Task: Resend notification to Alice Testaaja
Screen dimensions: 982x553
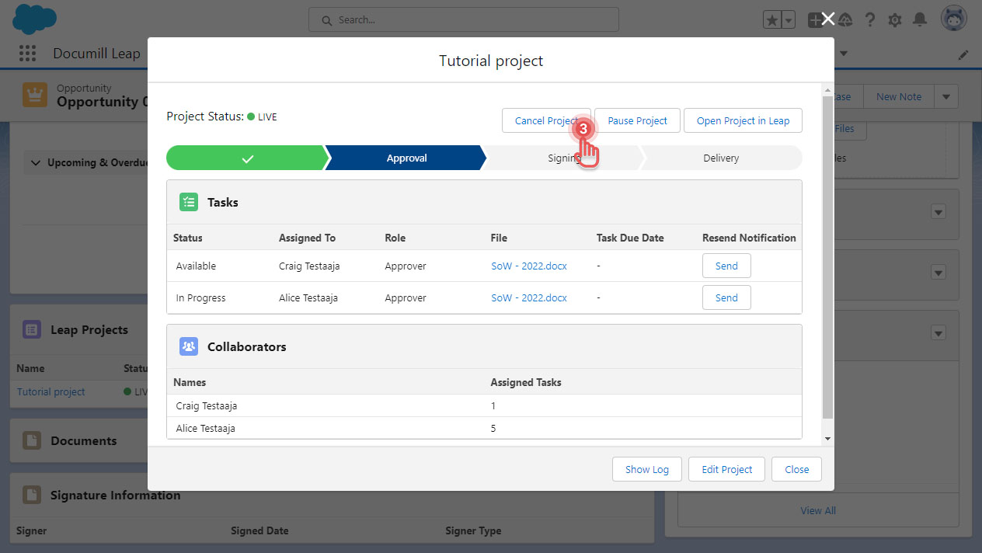Action: (726, 297)
